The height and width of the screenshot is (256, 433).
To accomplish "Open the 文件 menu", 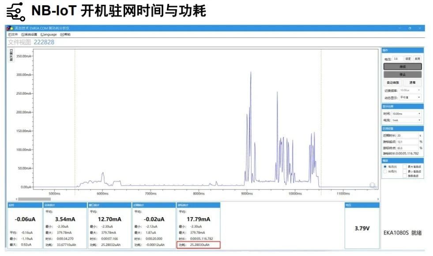I will (x=13, y=34).
